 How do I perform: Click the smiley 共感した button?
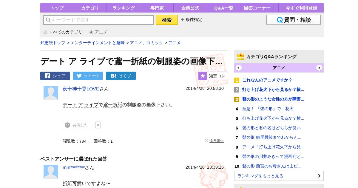(77, 125)
